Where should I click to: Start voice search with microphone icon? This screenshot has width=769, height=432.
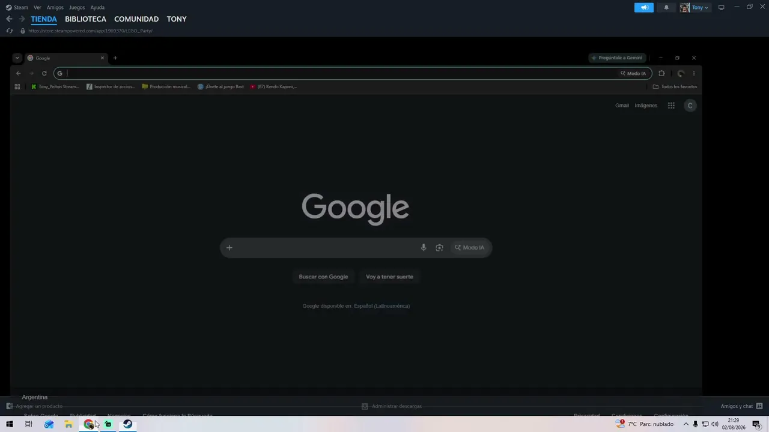[x=424, y=248]
